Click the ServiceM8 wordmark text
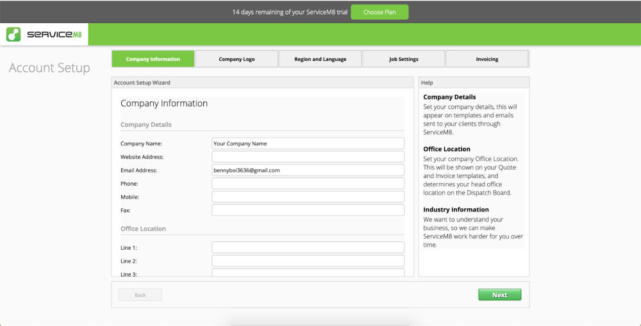 tap(54, 35)
